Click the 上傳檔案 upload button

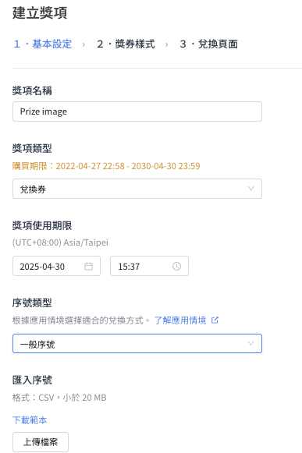[x=41, y=442]
